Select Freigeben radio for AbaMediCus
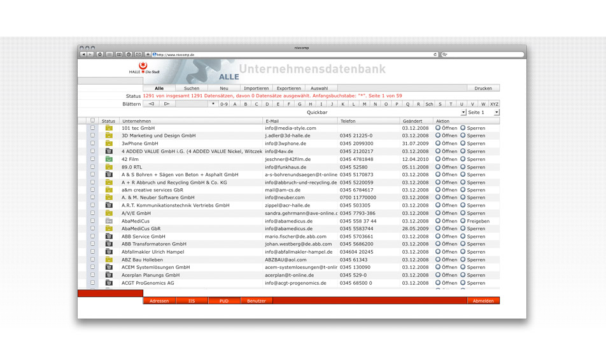The height and width of the screenshot is (337, 606). [x=463, y=221]
